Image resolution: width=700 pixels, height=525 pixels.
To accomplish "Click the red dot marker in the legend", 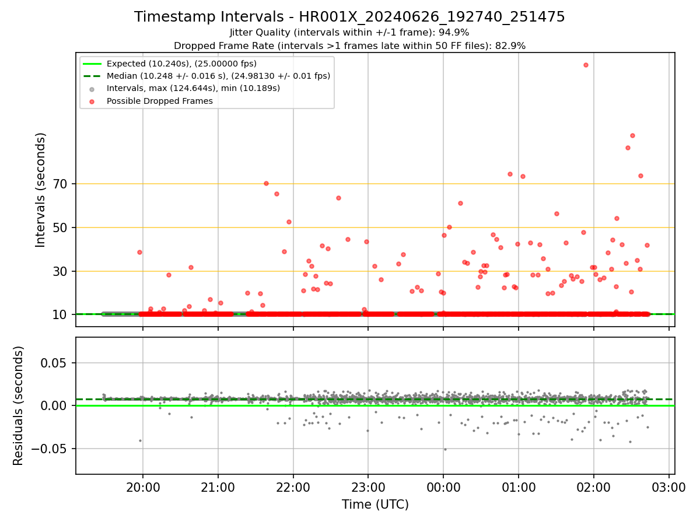I will click(92, 101).
